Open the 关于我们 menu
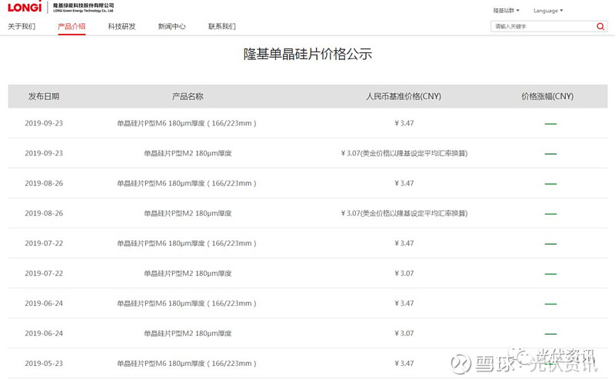Viewport: 615px width, 383px height. pyautogui.click(x=22, y=26)
